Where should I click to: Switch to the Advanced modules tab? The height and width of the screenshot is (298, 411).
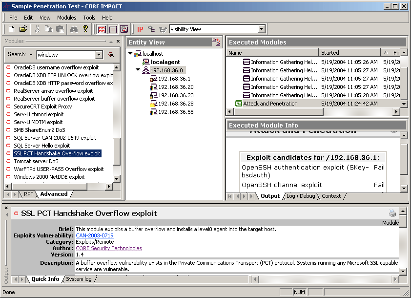(54, 194)
